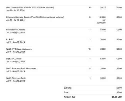This screenshot has height=101, width=125.
Task: Click the Subtotal $0.00 amount
Action: [119, 88]
